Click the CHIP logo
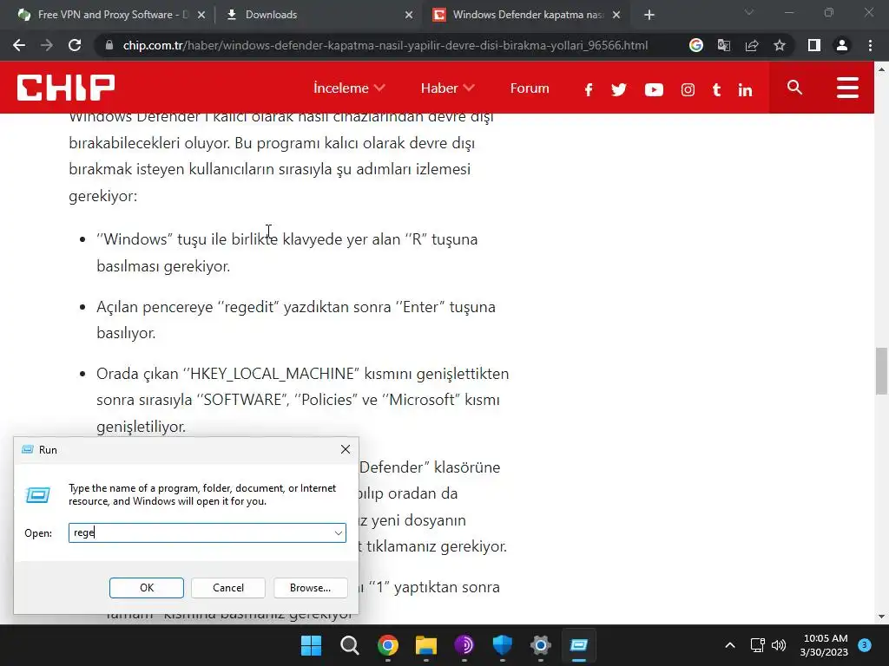 click(x=66, y=88)
